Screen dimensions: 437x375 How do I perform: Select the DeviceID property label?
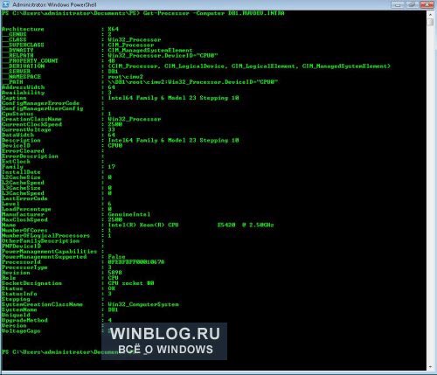coord(16,145)
